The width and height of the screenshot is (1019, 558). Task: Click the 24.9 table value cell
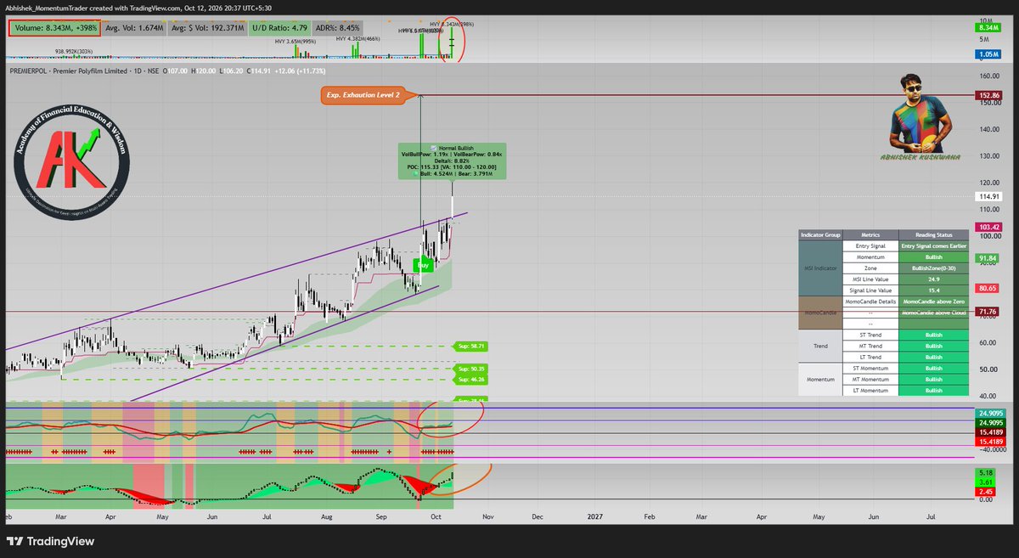click(x=934, y=279)
